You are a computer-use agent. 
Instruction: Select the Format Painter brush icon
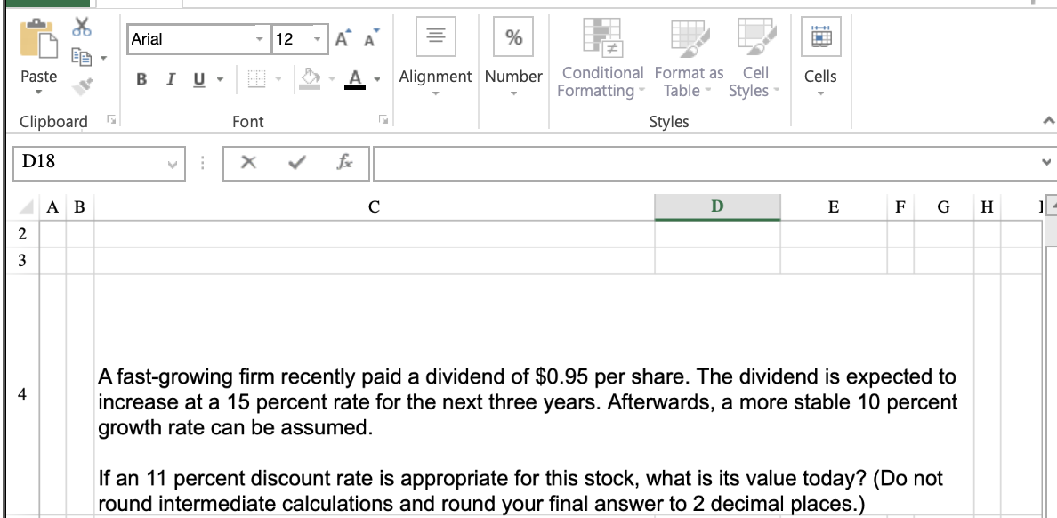tap(82, 86)
